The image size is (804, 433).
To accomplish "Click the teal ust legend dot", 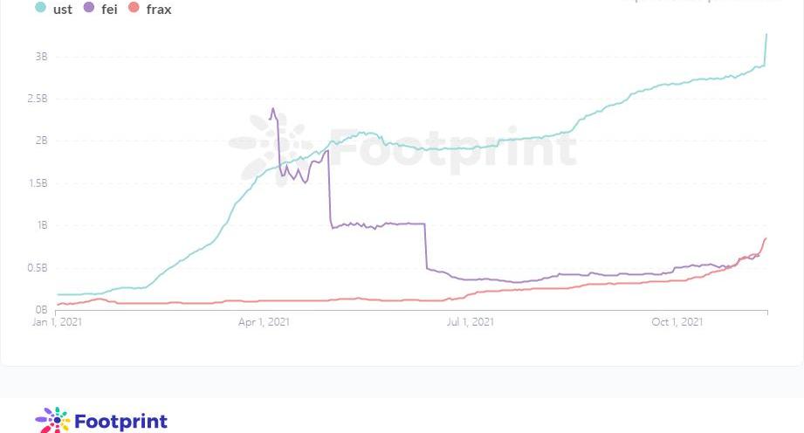I will pyautogui.click(x=40, y=9).
